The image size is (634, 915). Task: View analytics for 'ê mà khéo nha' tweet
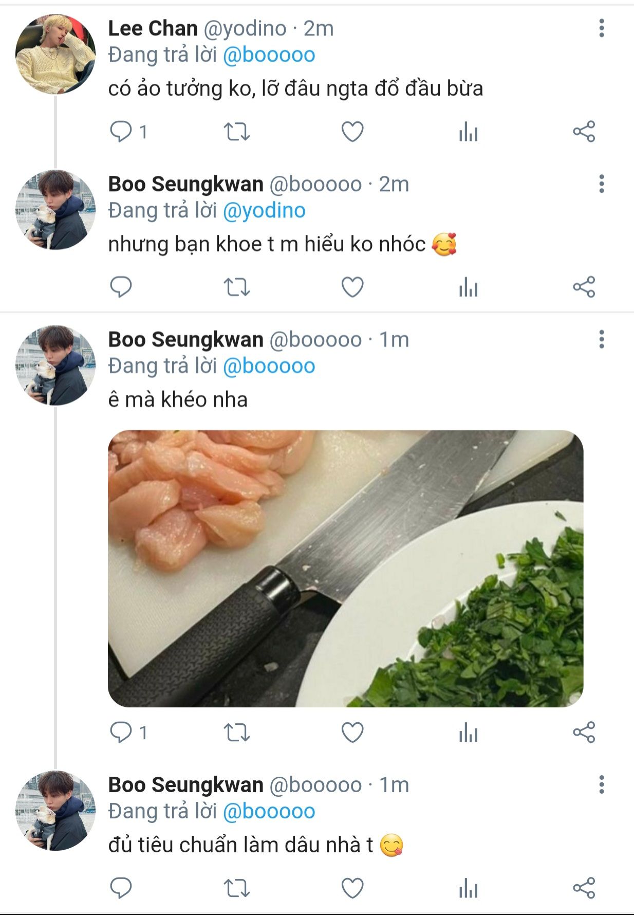coord(468,733)
